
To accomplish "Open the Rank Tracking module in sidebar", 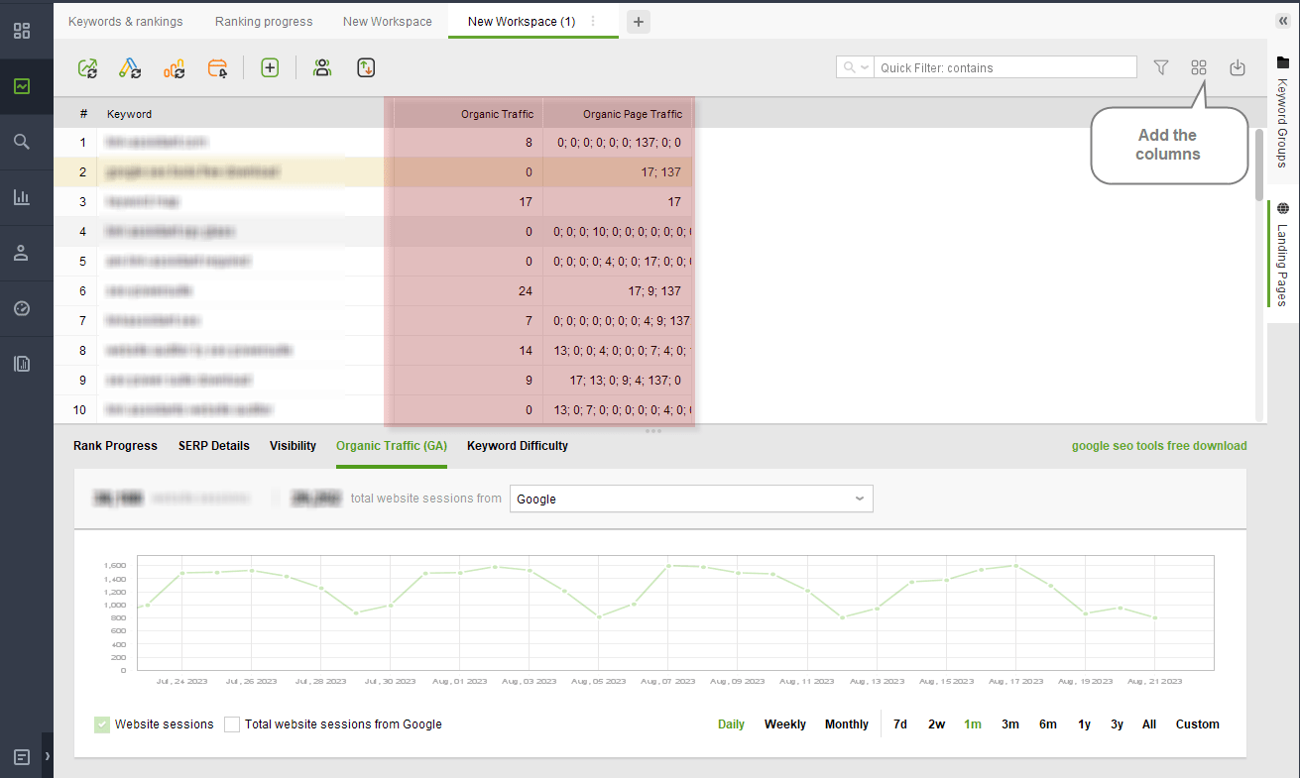I will coord(21,86).
